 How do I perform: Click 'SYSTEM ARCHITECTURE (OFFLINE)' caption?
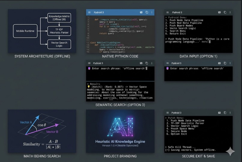tap(42, 56)
